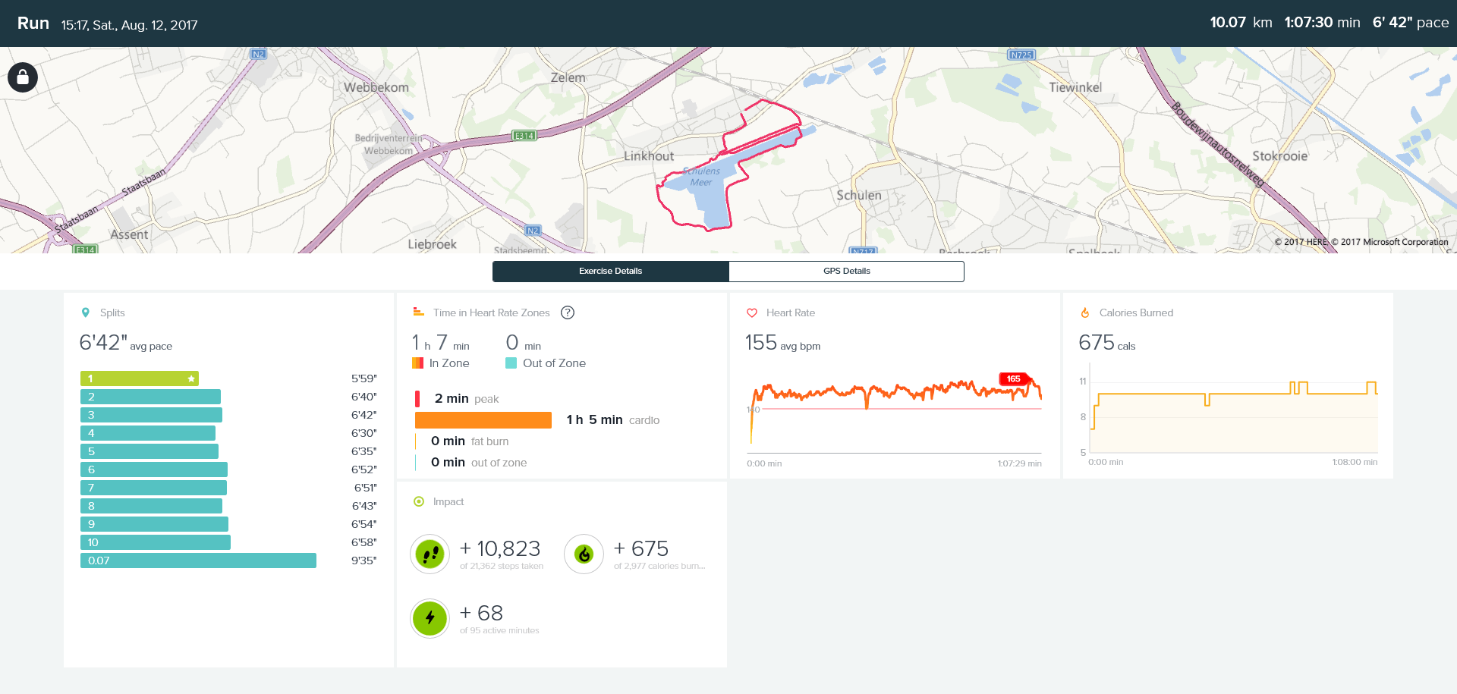This screenshot has height=694, width=1457.
Task: Click the Splits location pin icon
Action: click(x=86, y=312)
